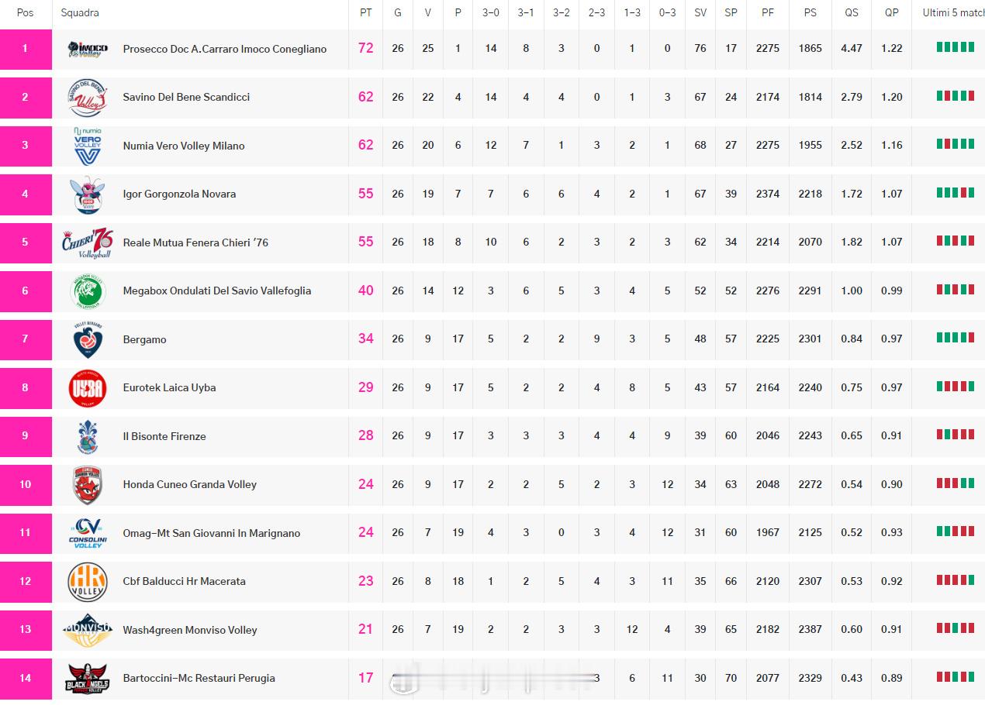The height and width of the screenshot is (705, 985).
Task: Open Megabox Ondulati Del Savio Vallefoglia page
Action: tap(217, 291)
